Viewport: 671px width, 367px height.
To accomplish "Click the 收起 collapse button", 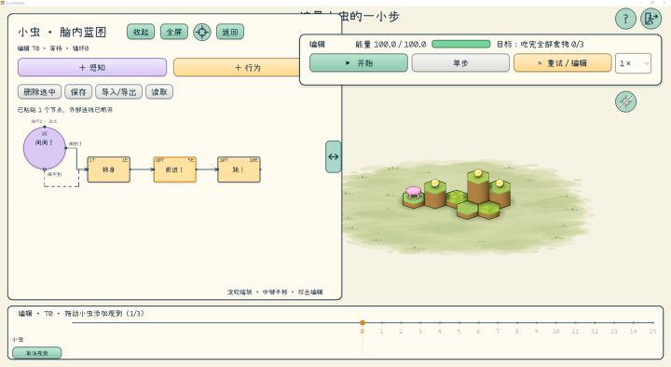I will click(141, 32).
